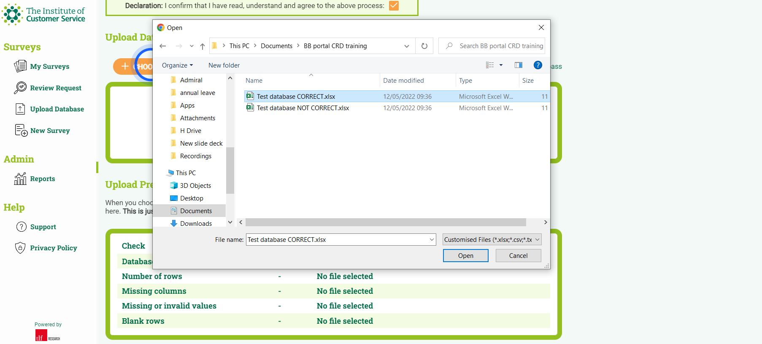The height and width of the screenshot is (344, 762).
Task: Go up one folder level
Action: tap(203, 46)
